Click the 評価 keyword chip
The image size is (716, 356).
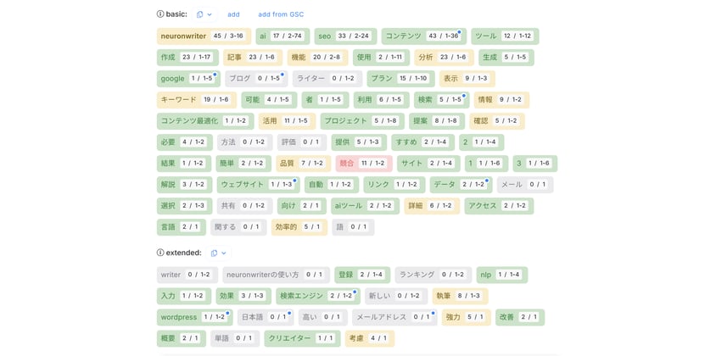click(301, 142)
